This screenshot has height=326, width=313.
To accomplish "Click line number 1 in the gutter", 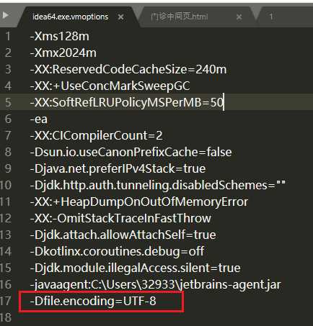I will [8, 36].
